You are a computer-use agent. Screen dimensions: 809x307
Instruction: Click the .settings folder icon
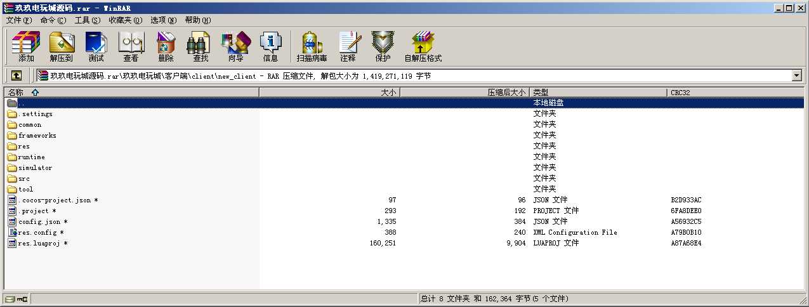tap(12, 114)
